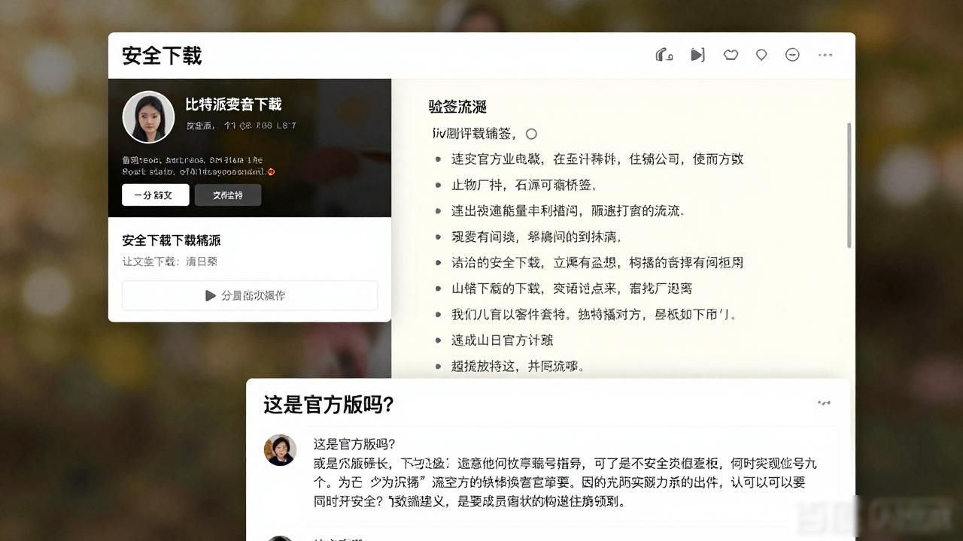Click the commenter avatar in the 这是官方版吗? panel
963x541 pixels.
[x=279, y=449]
